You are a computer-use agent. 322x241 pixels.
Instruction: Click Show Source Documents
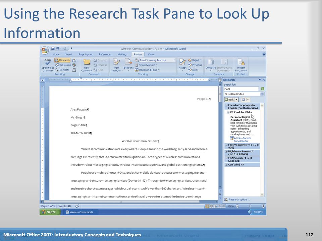[224, 65]
